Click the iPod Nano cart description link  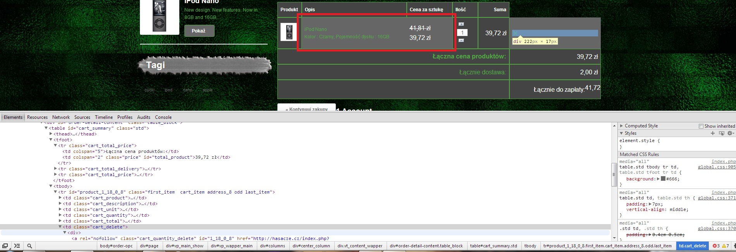[316, 29]
